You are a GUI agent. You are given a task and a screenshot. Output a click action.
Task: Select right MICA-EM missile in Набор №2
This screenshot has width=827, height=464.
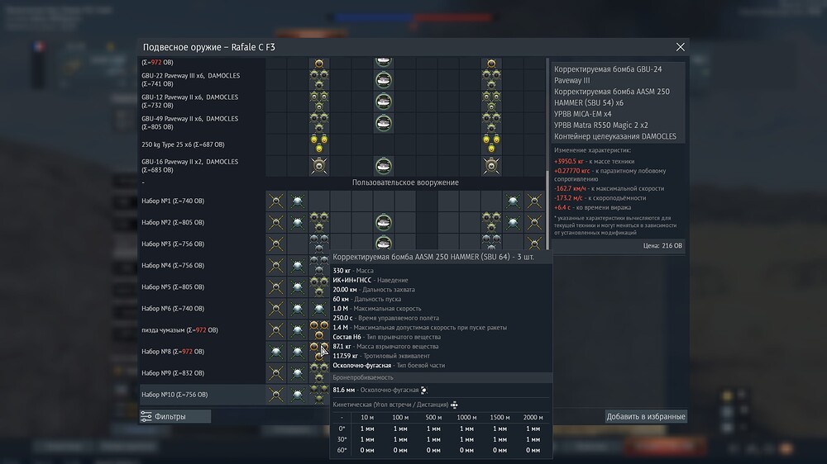point(513,222)
